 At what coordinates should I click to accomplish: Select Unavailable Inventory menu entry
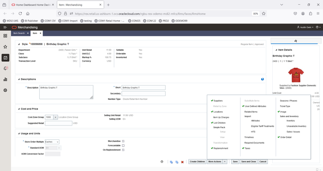click(x=296, y=126)
